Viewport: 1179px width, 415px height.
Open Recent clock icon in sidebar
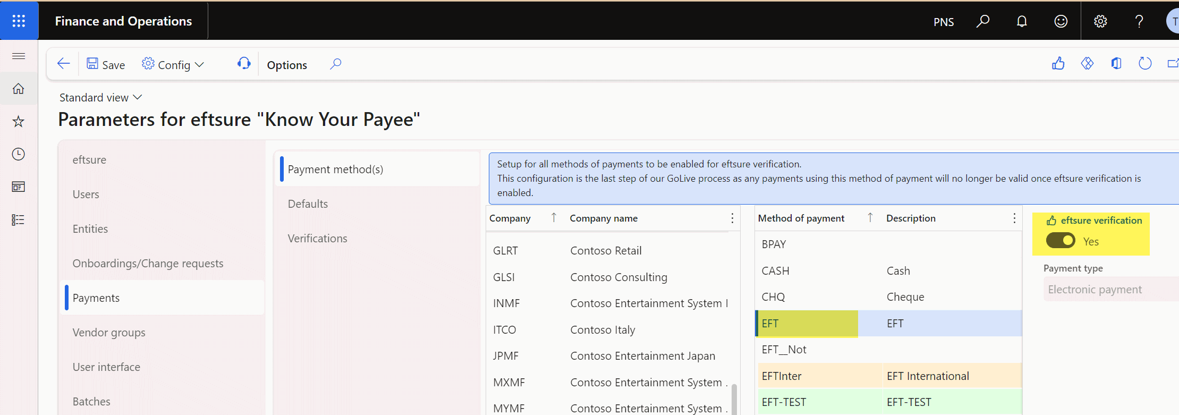point(19,154)
